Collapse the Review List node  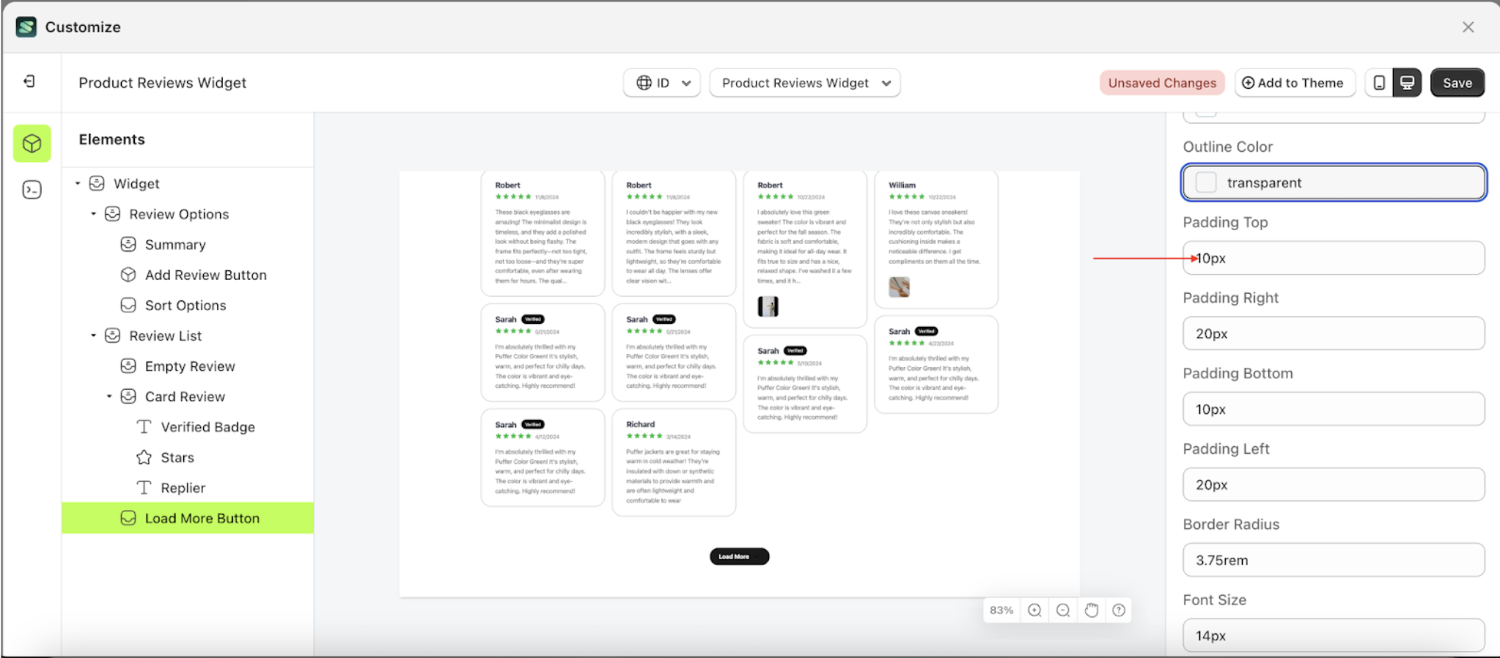pyautogui.click(x=93, y=336)
